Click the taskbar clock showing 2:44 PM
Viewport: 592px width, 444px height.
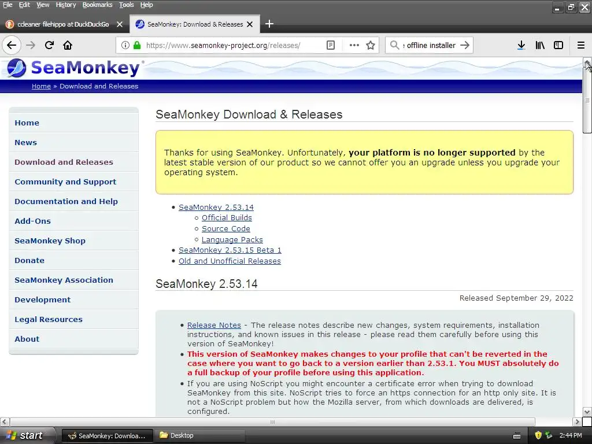(x=571, y=435)
